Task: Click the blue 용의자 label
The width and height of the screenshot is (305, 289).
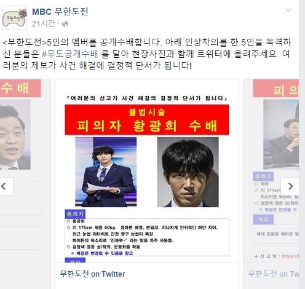Action: pyautogui.click(x=75, y=214)
